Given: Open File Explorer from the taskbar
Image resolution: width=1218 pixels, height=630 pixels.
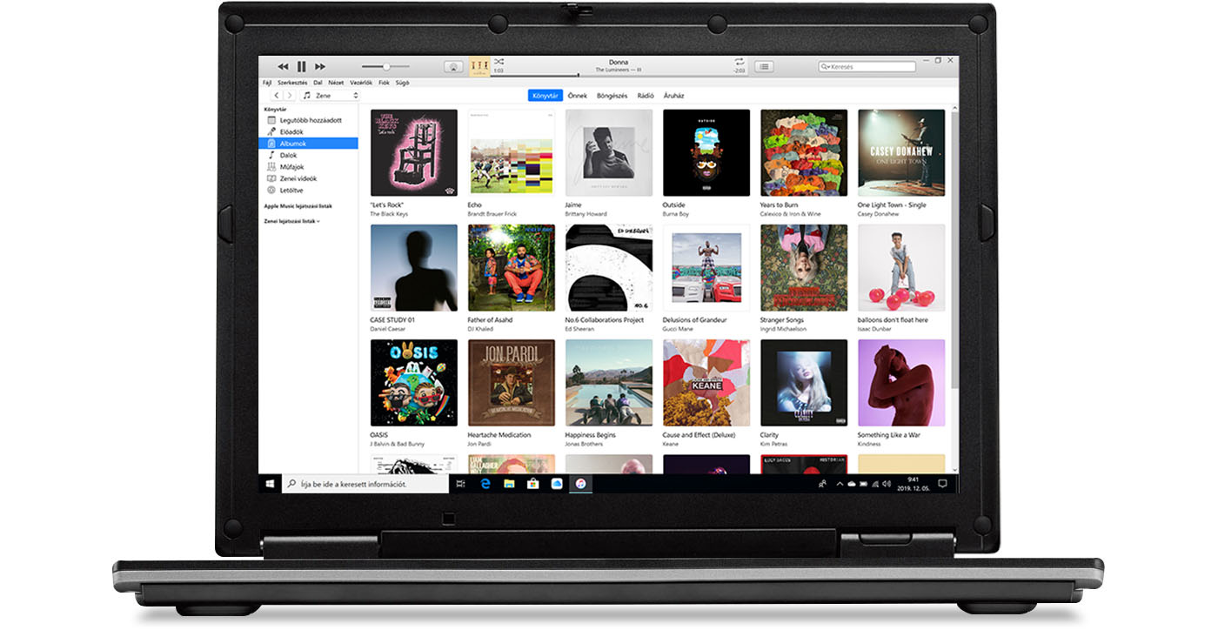Looking at the screenshot, I should click(509, 483).
